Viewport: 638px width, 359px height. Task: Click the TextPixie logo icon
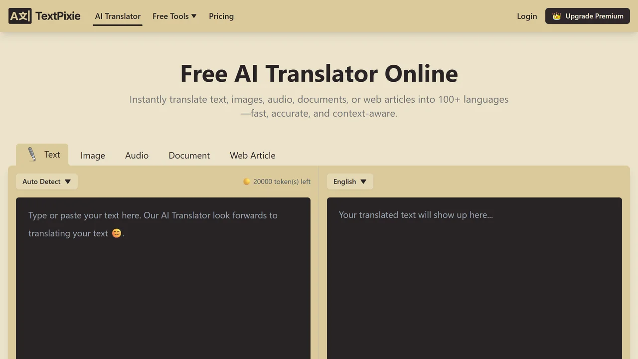tap(20, 16)
